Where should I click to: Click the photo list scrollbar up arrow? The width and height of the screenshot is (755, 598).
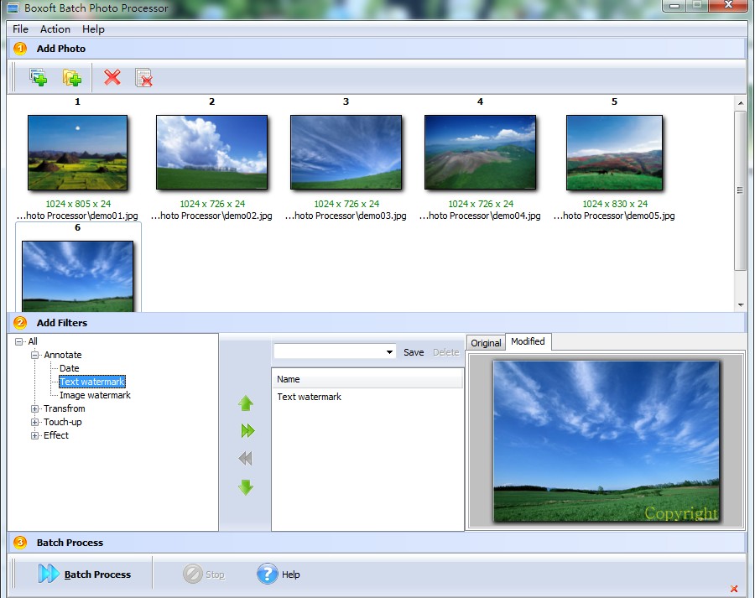tap(740, 103)
